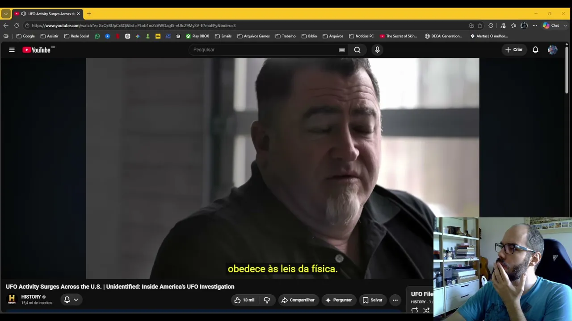This screenshot has width=572, height=321.
Task: Click the '15,4 mi de inscritos' text
Action: [x=37, y=303]
